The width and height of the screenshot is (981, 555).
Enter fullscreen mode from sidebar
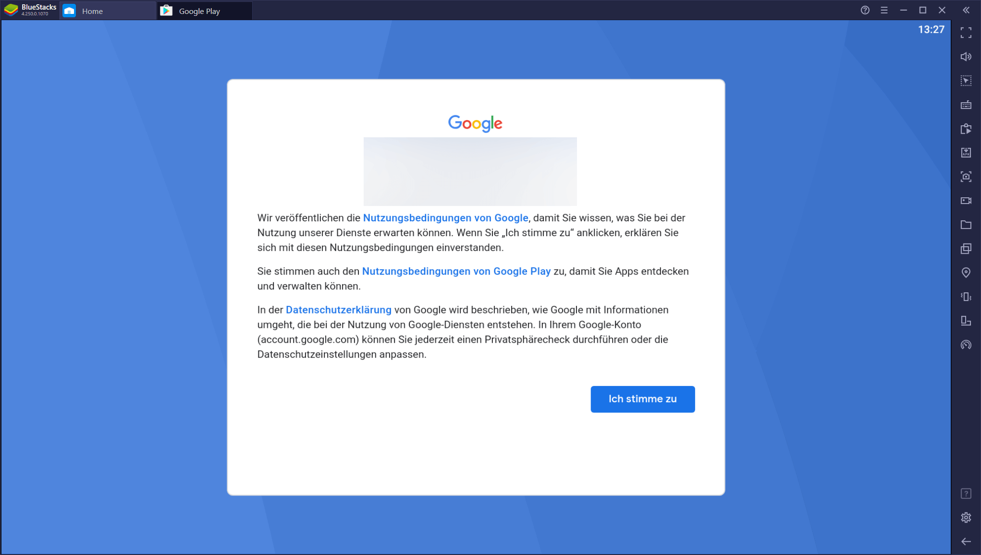966,33
